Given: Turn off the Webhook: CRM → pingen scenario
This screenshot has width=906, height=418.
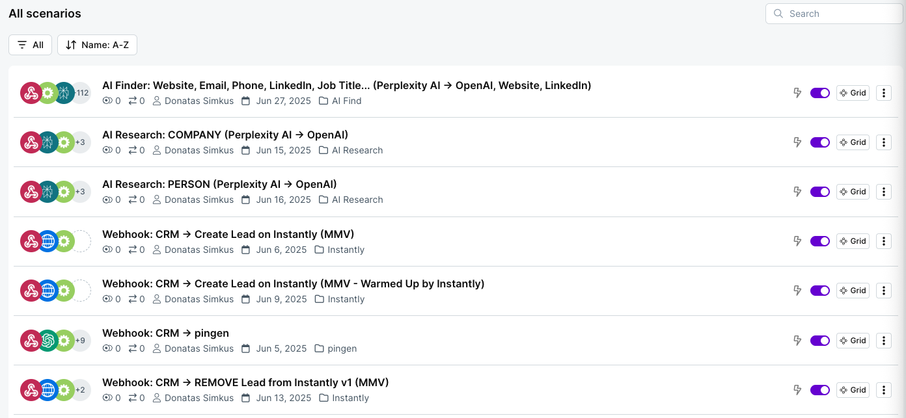Looking at the screenshot, I should click(819, 340).
